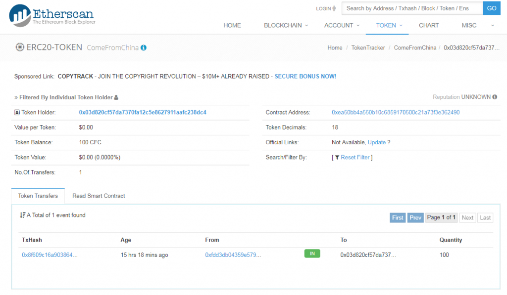Click the green IN badge

coord(312,253)
